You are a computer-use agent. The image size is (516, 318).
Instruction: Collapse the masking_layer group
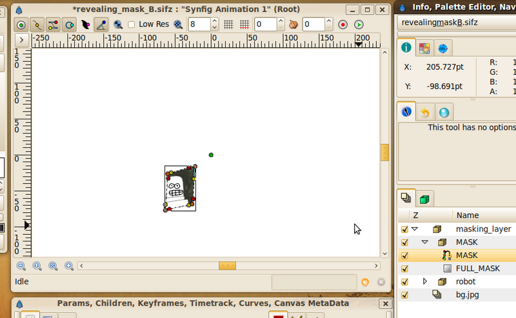pyautogui.click(x=415, y=229)
